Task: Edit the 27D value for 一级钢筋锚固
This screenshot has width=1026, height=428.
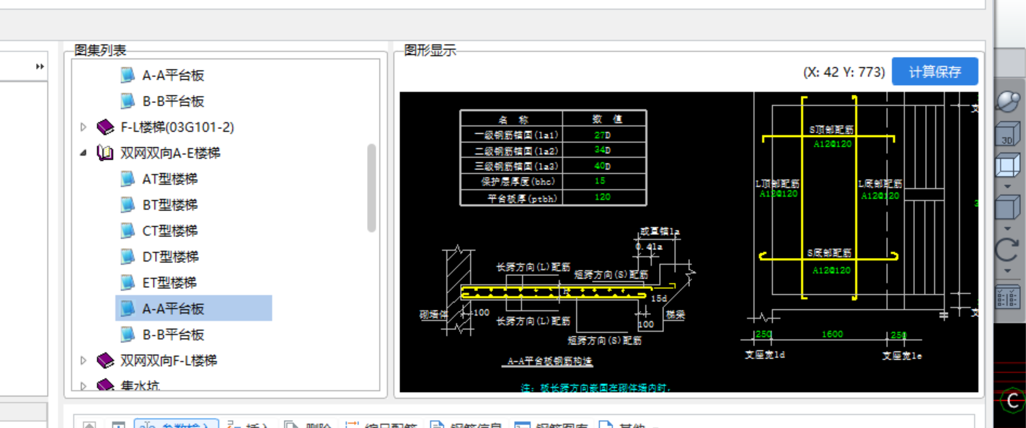Action: click(x=602, y=135)
